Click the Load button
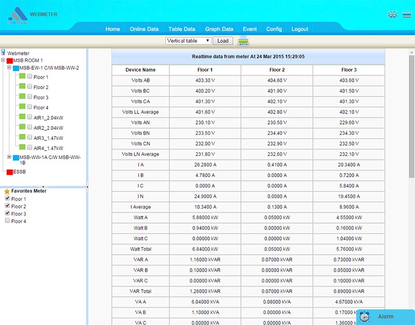Viewport: 415px width, 325px height. click(x=223, y=41)
